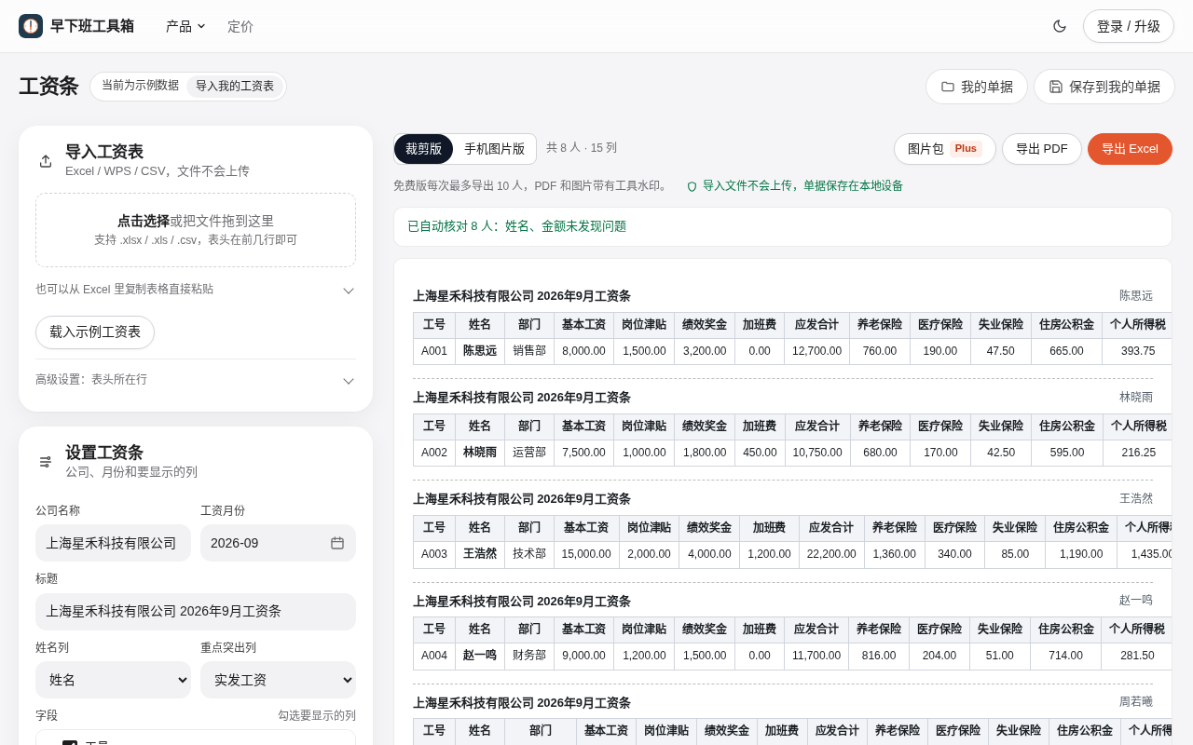Click cell A001 工号
Screen dimensions: 1193x745
tap(434, 351)
